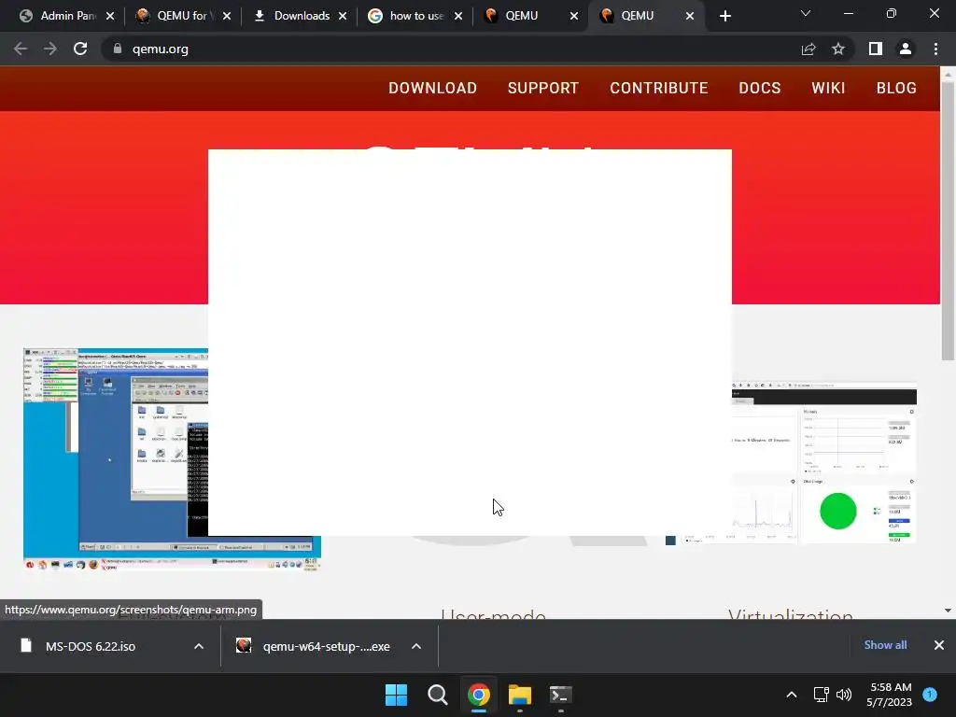
Task: Open the Chrome profile menu
Action: pyautogui.click(x=906, y=49)
